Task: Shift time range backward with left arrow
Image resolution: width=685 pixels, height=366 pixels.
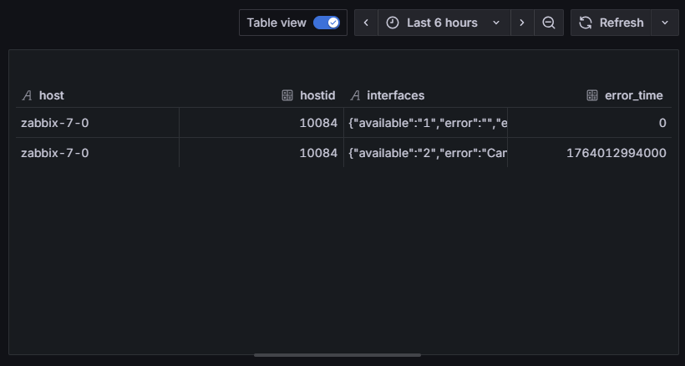Action: [x=366, y=23]
